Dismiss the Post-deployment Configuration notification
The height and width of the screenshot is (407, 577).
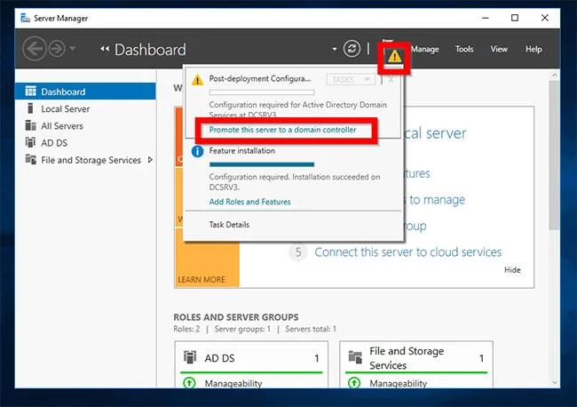[391, 80]
